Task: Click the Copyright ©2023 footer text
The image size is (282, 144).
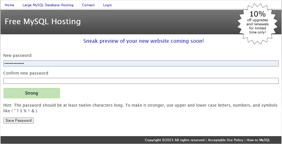Action: pos(175,140)
